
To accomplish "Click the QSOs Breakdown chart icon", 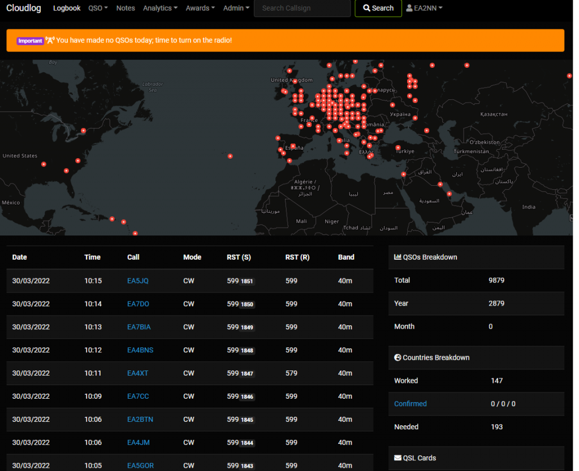I will [x=397, y=257].
